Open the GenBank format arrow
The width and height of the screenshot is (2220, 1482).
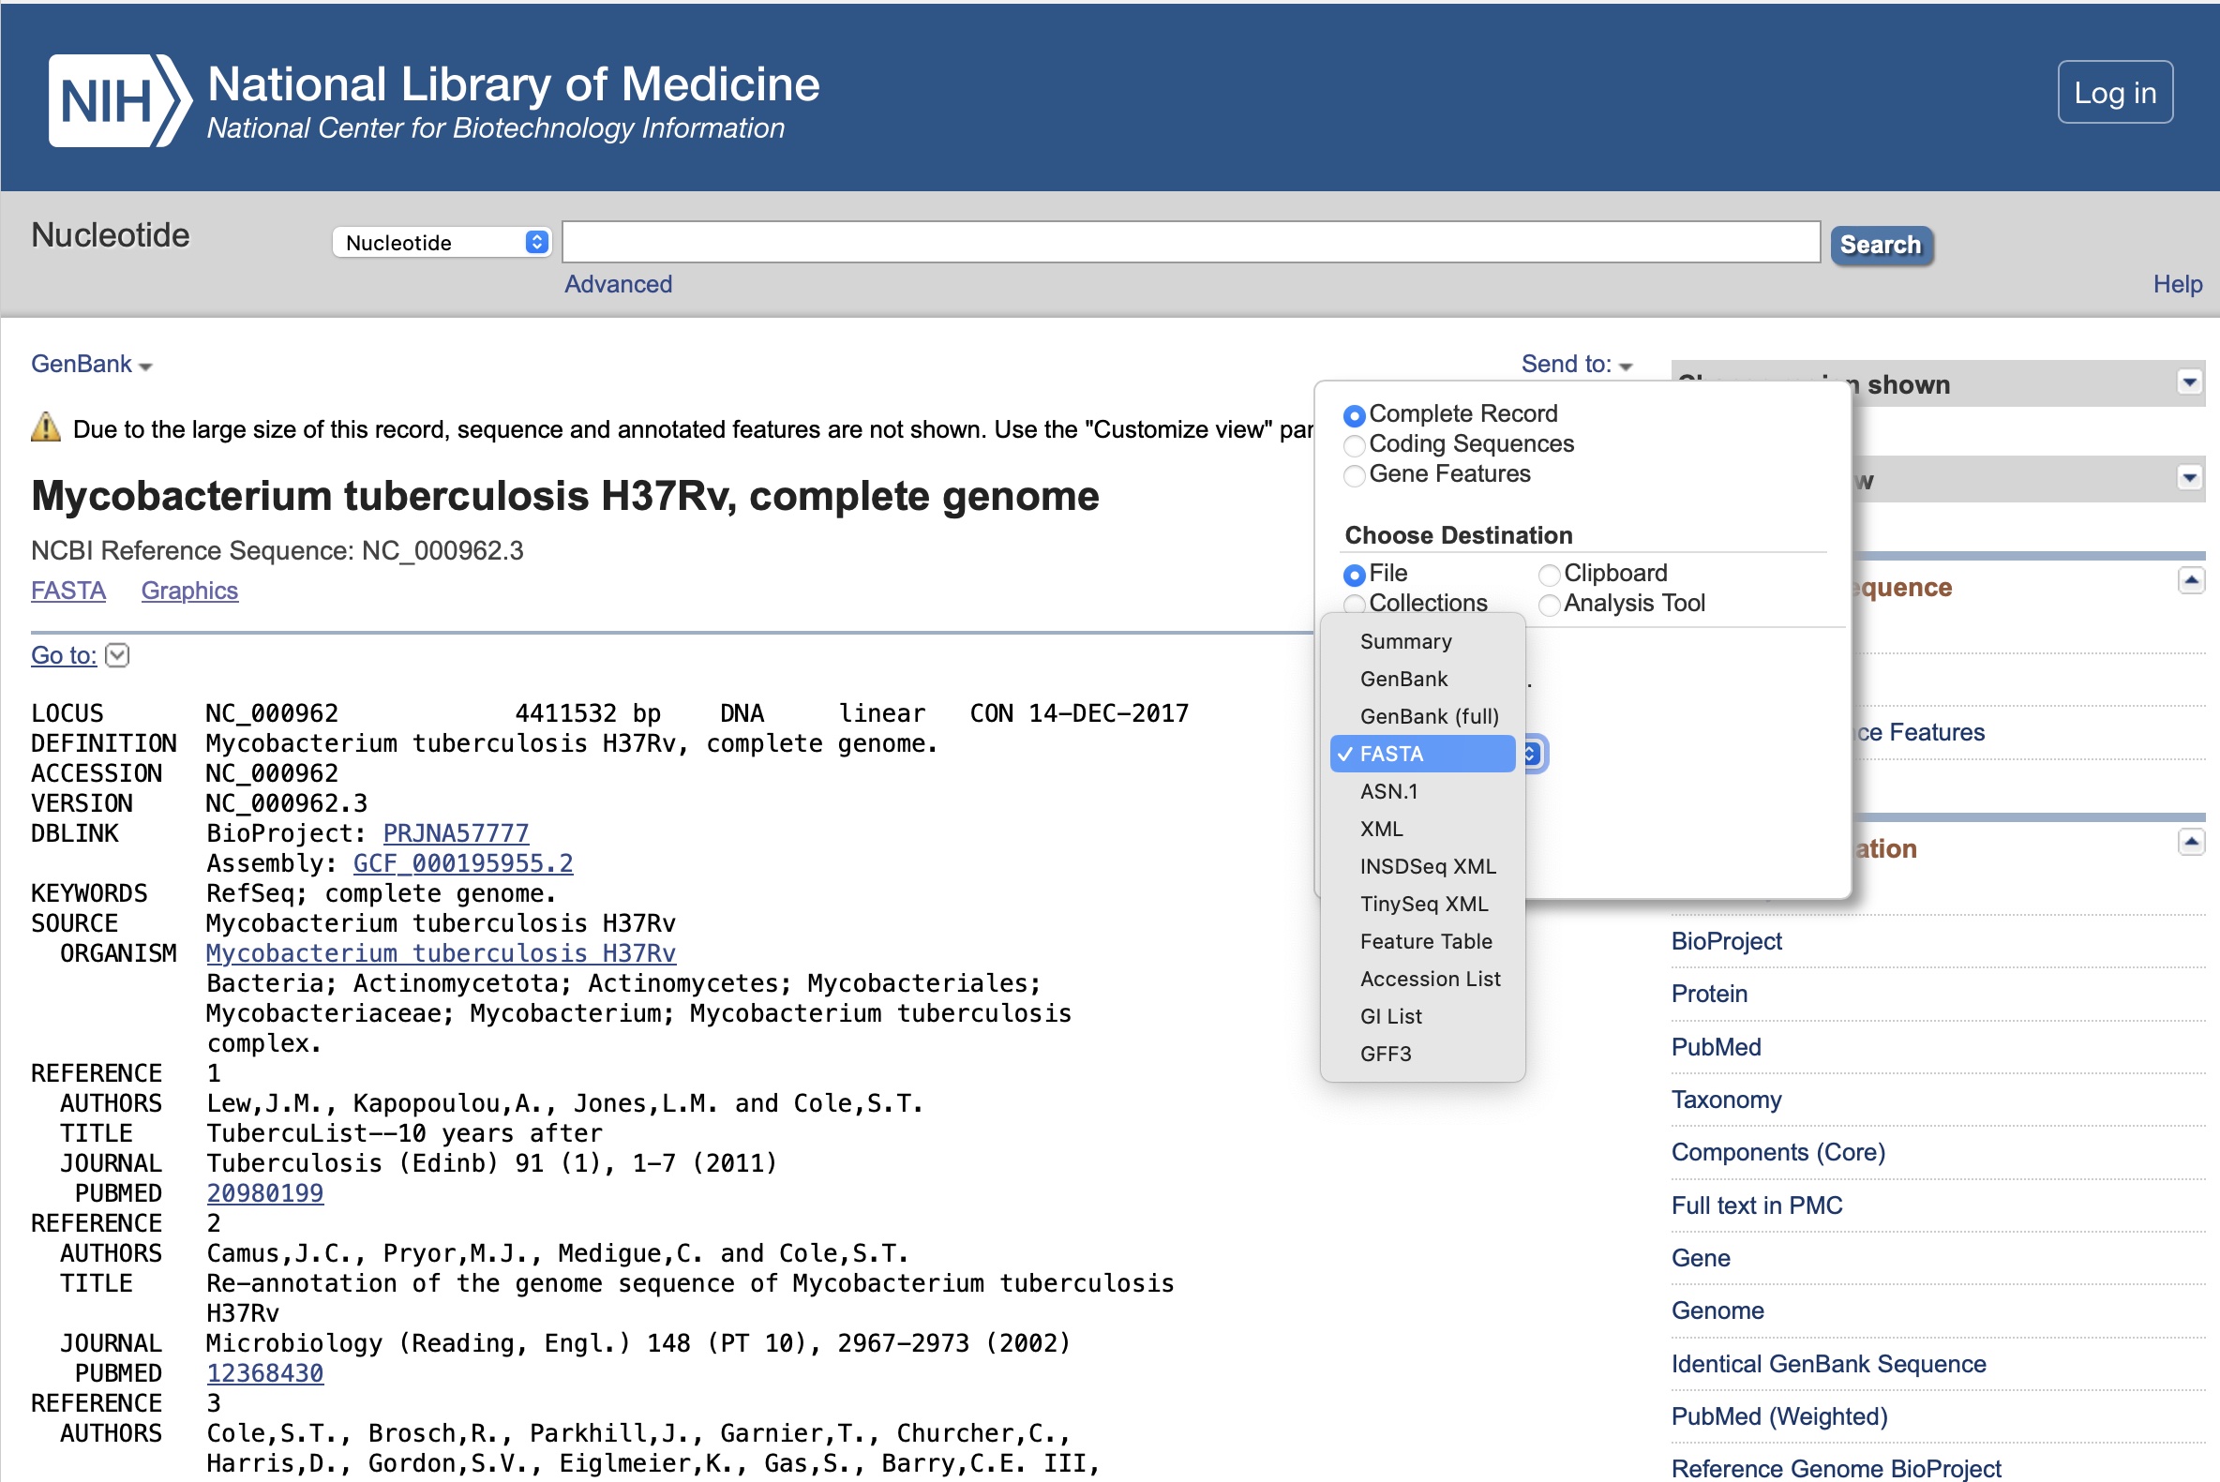(145, 367)
